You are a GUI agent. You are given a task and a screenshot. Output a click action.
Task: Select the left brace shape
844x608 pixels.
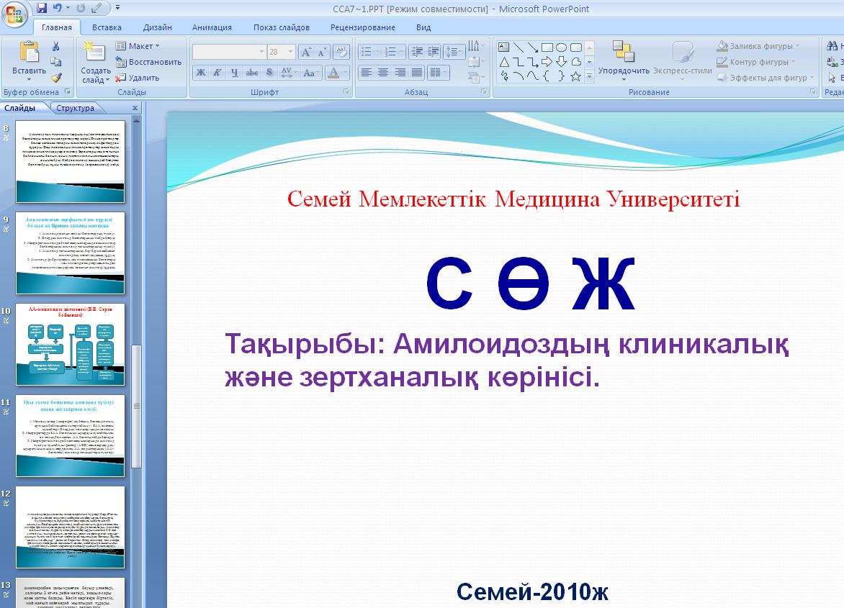547,76
